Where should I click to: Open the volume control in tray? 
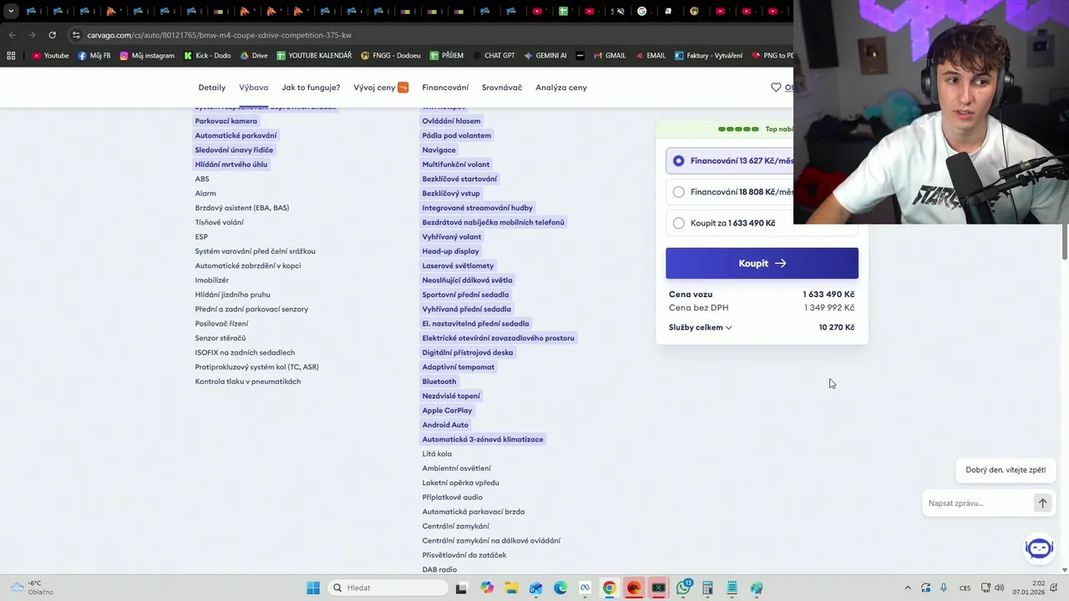[x=1000, y=588]
